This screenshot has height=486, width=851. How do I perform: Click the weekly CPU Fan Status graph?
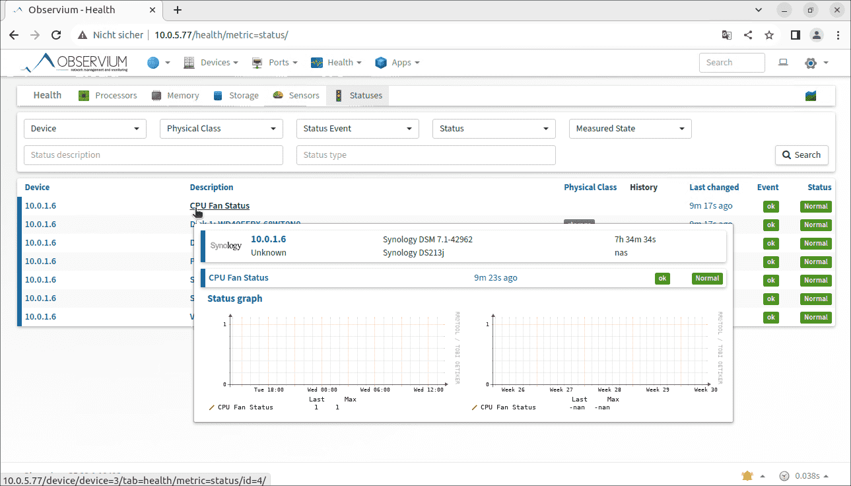[x=596, y=361]
